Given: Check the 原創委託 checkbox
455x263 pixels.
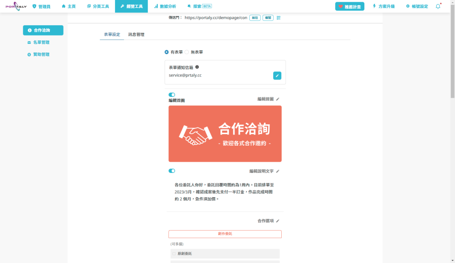Looking at the screenshot, I should [174, 254].
